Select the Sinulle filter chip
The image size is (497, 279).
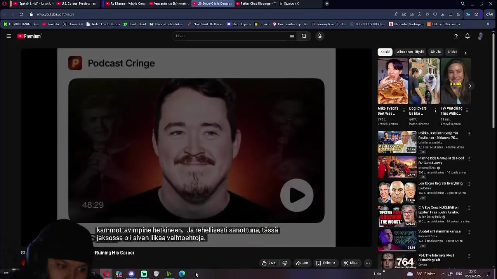436,52
